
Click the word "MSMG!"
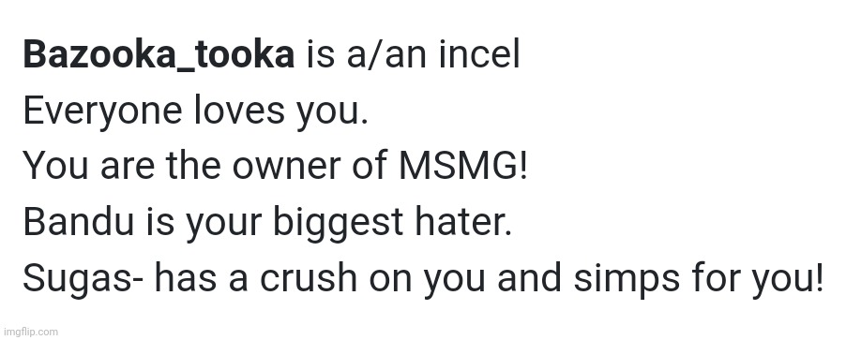pos(462,166)
